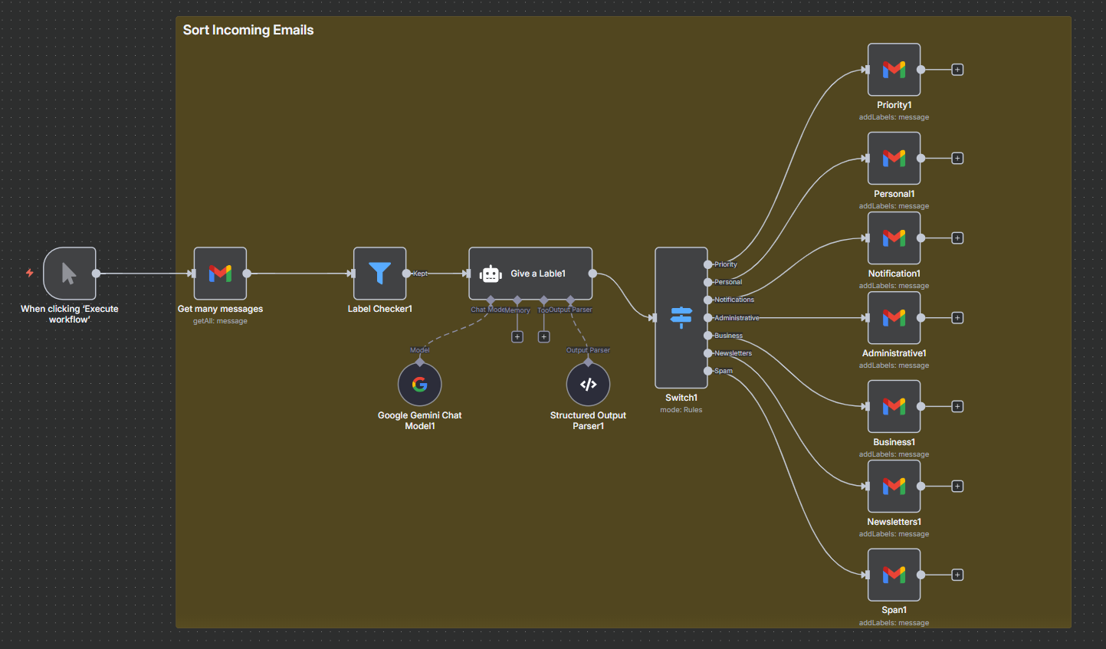Click the Switch1 Spam output connector
The width and height of the screenshot is (1106, 649).
708,371
